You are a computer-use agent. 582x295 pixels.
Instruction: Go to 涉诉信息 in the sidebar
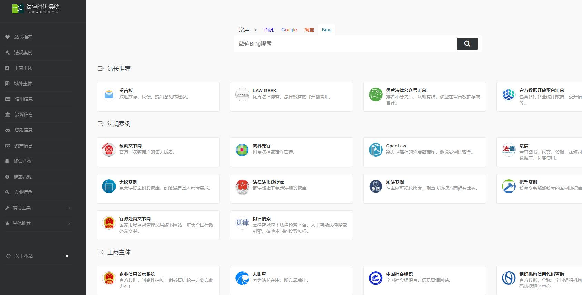[x=24, y=115]
